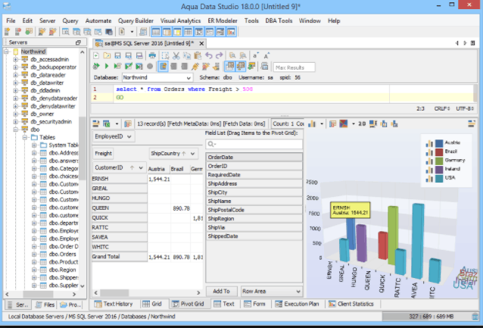Expand the dbo.Orders table node
Image resolution: width=483 pixels, height=328 pixels.
pos(34,255)
